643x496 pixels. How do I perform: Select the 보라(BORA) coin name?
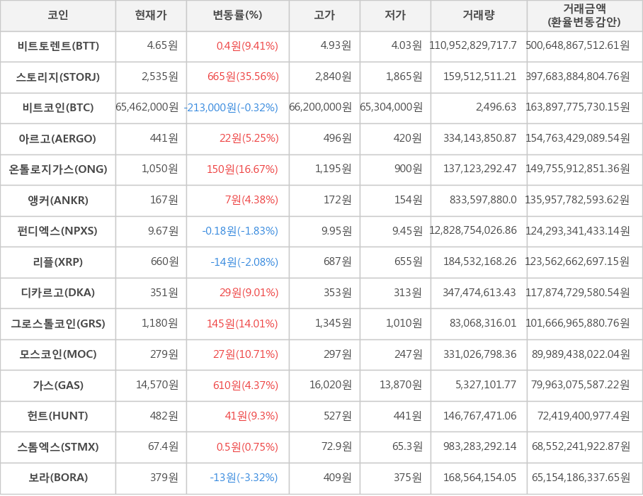[x=58, y=478]
